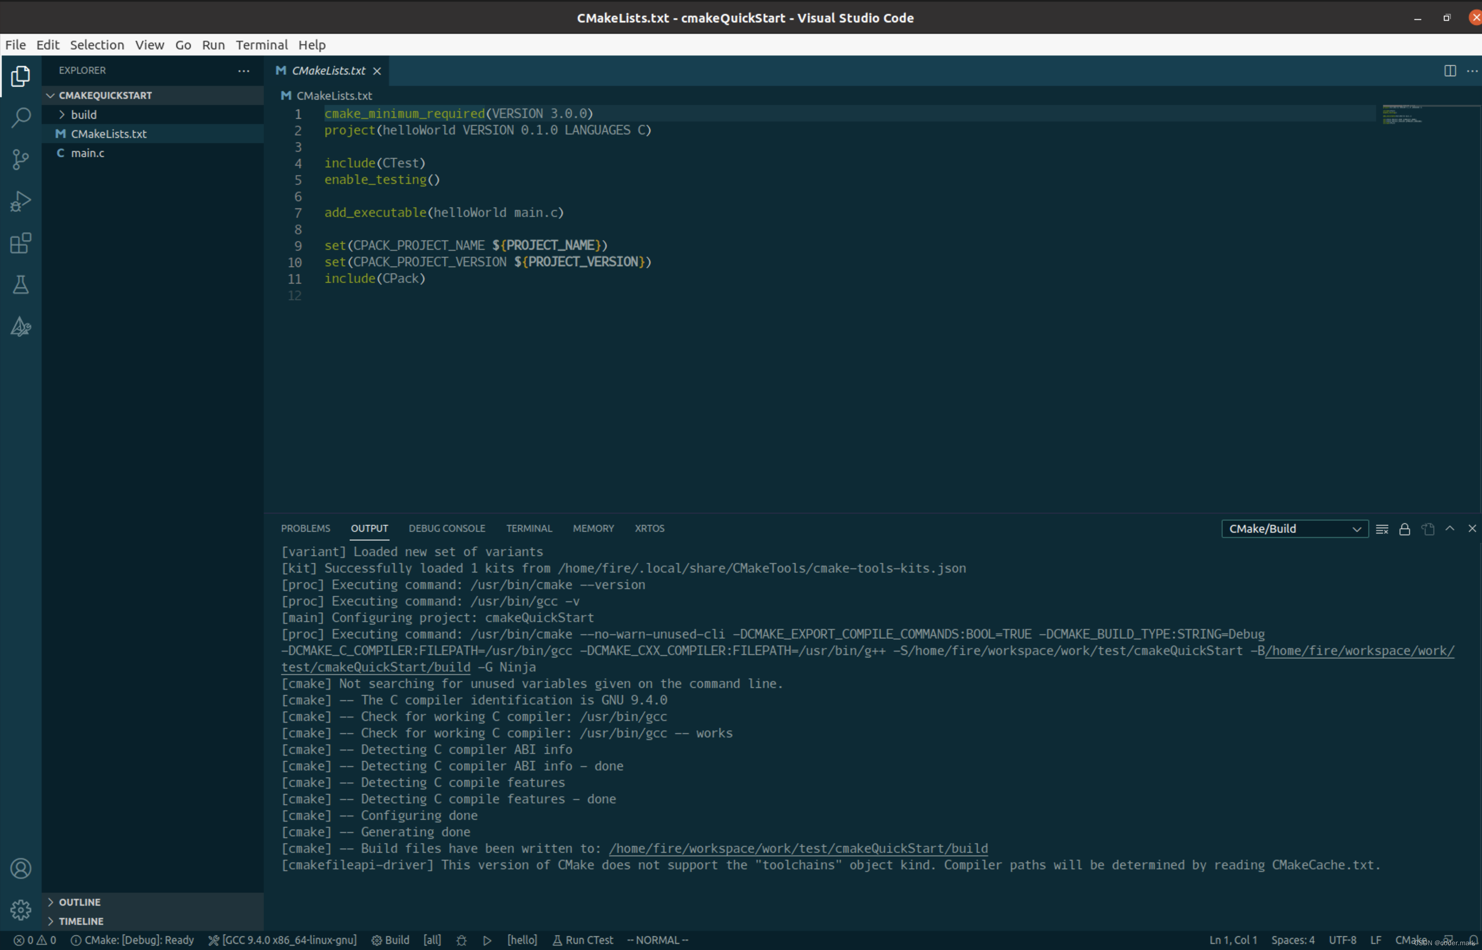Expand the OUTLINE section
Image resolution: width=1482 pixels, height=950 pixels.
[79, 902]
